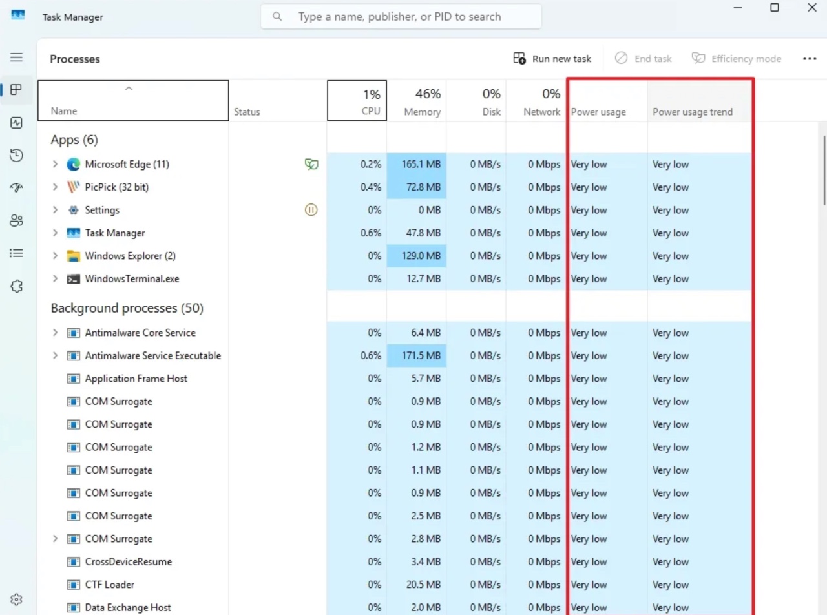Image resolution: width=827 pixels, height=615 pixels.
Task: Open Task Manager settings gear
Action: point(17,599)
